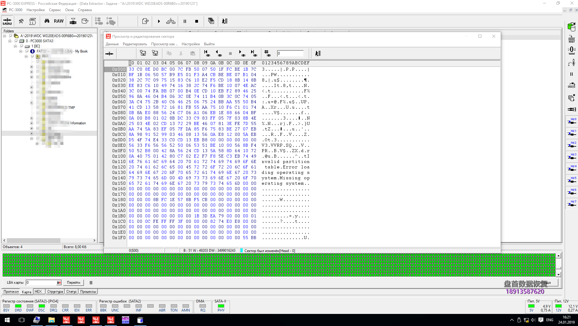Open the Справка menu
The width and height of the screenshot is (578, 326).
tap(85, 10)
